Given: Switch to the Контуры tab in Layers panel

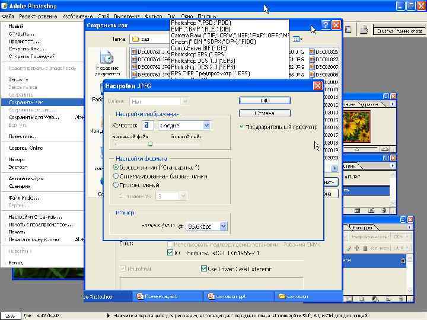Looking at the screenshot, I should (x=362, y=227).
